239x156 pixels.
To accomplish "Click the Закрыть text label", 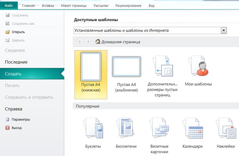I will pos(18,40).
